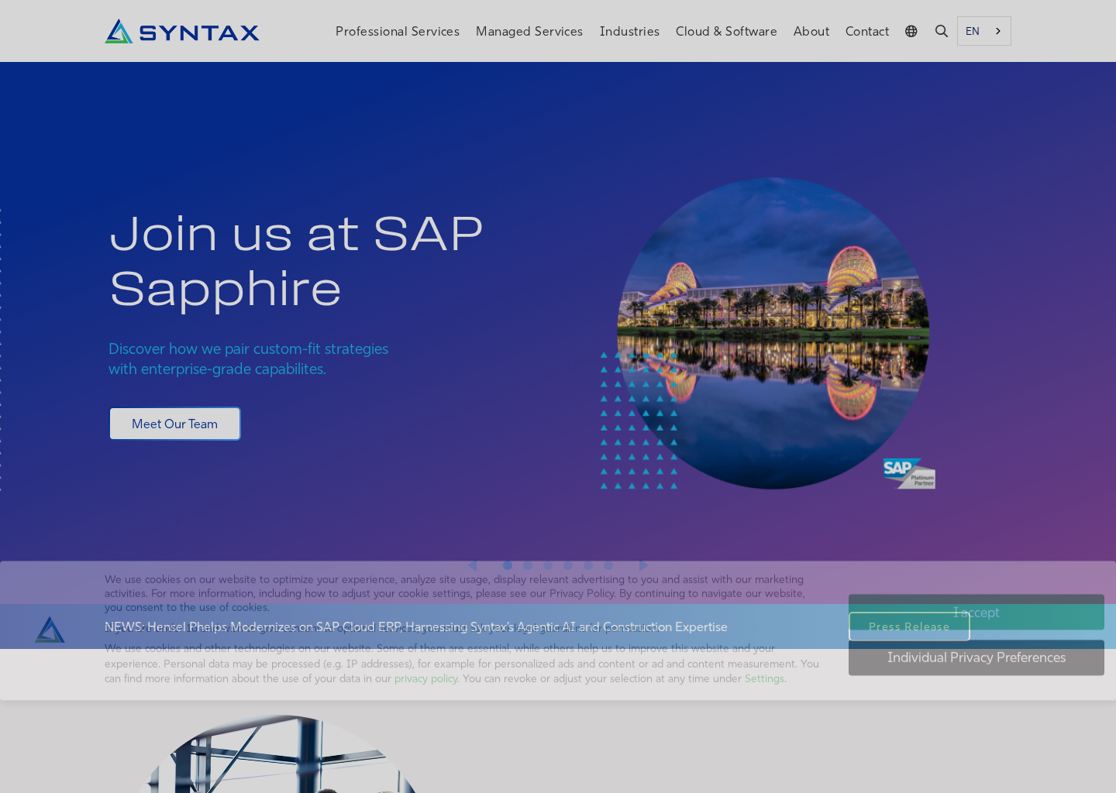This screenshot has height=793, width=1116.
Task: Open the Industries menu item
Action: click(x=629, y=31)
